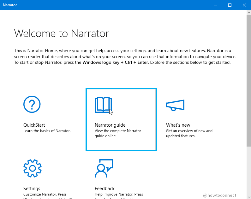Click the Narrator Home intro paragraph
The width and height of the screenshot is (251, 199).
click(125, 57)
